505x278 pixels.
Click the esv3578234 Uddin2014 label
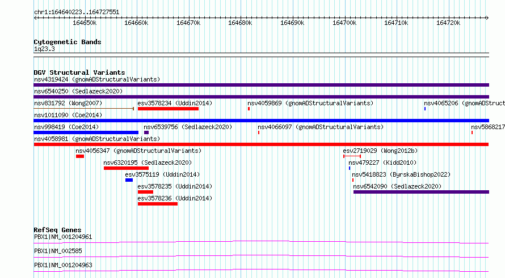tap(175, 103)
